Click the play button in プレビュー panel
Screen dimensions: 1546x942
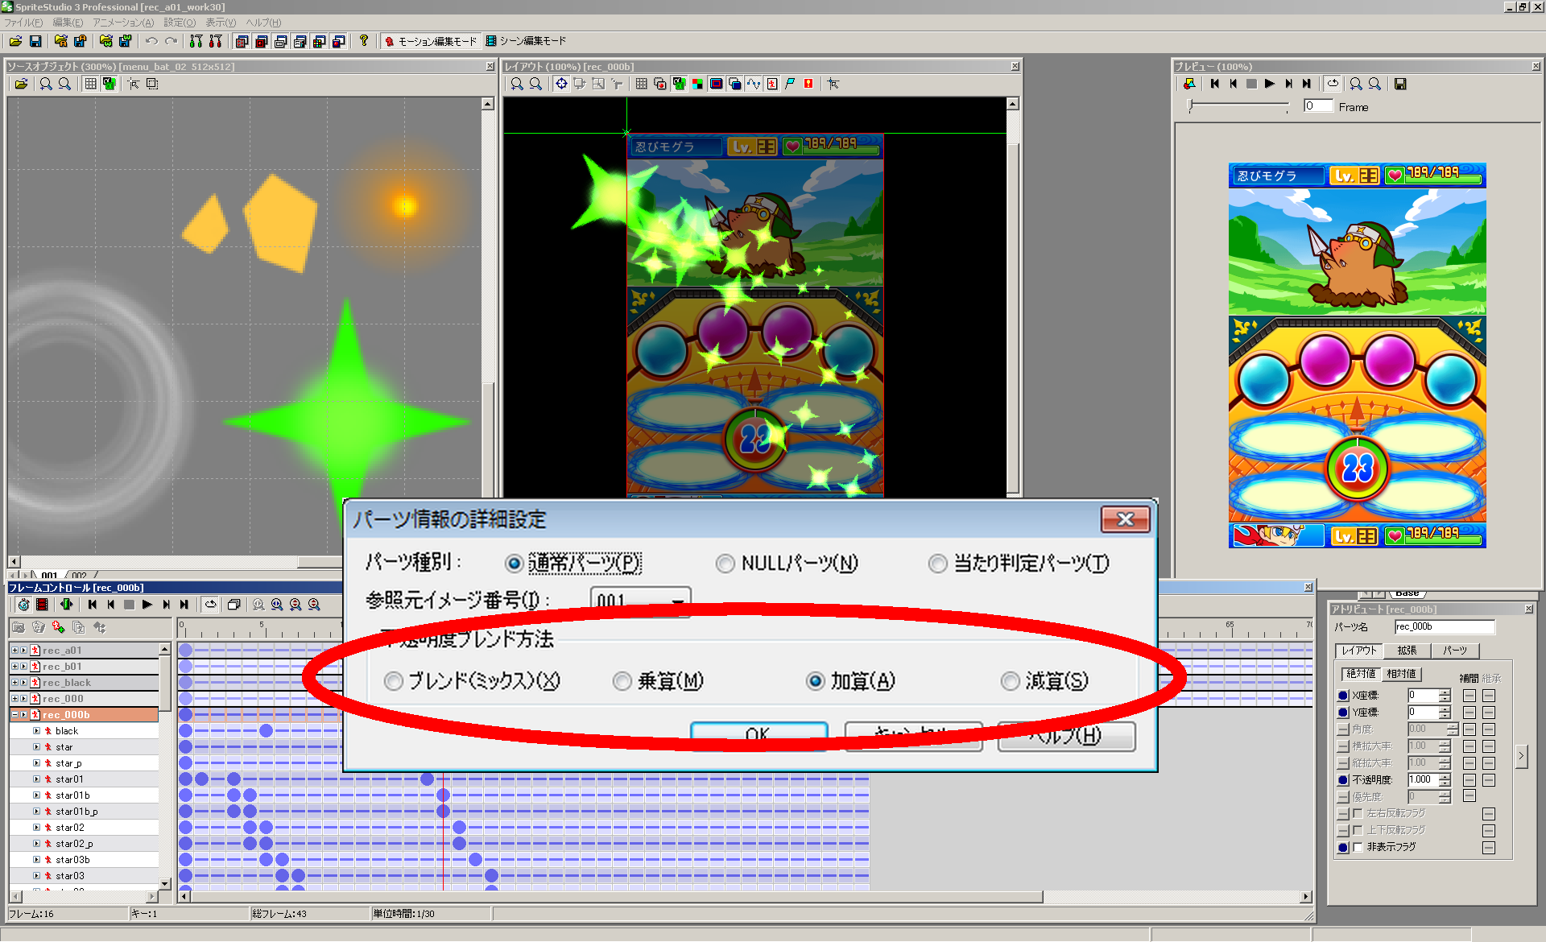click(1270, 84)
